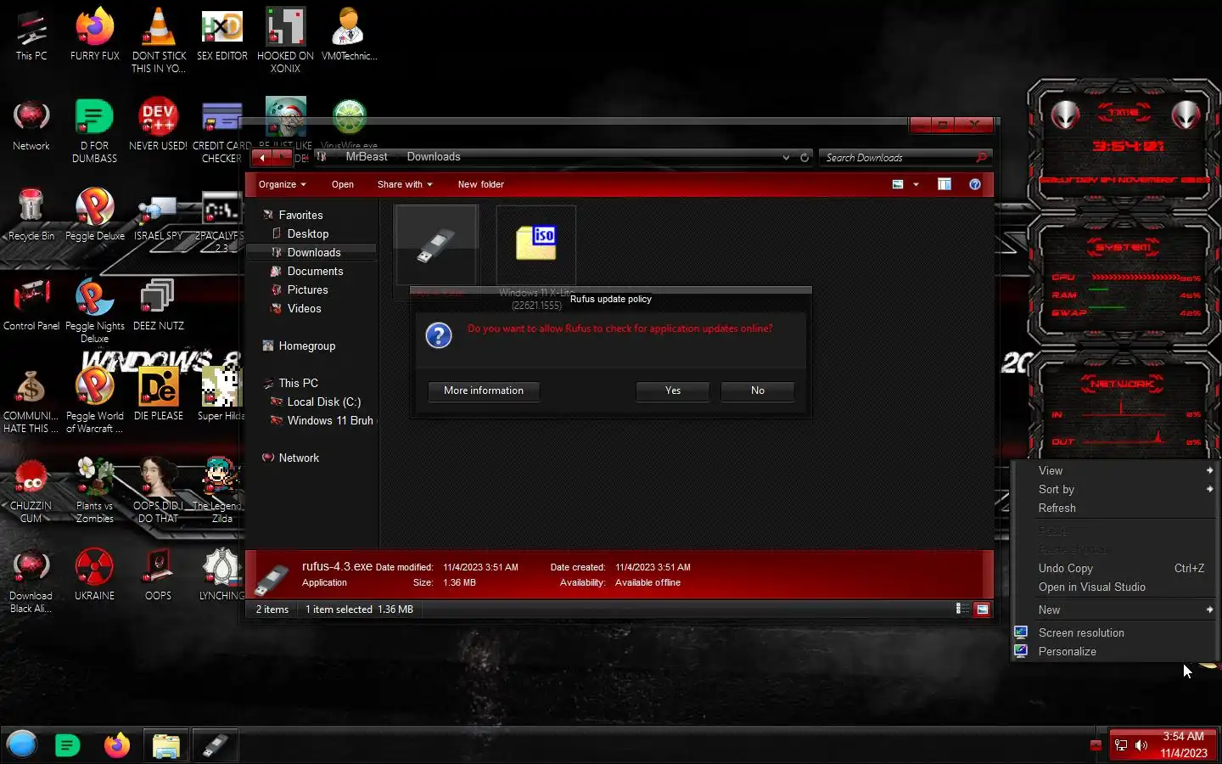This screenshot has height=764, width=1222.
Task: Select Homegroup in the navigation pane
Action: coord(307,346)
